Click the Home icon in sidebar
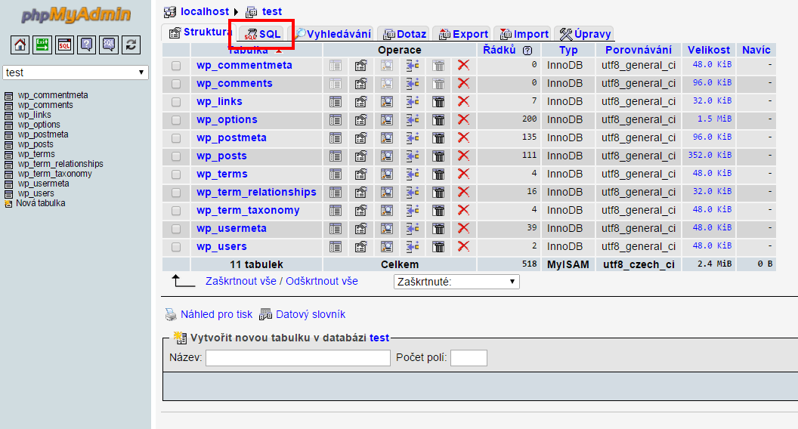Viewport: 798px width, 429px height. point(20,45)
